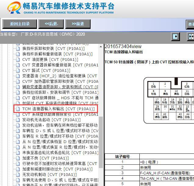Open CVT 症状故障排除 HDS 不能与 TCM entry

pos(60,98)
